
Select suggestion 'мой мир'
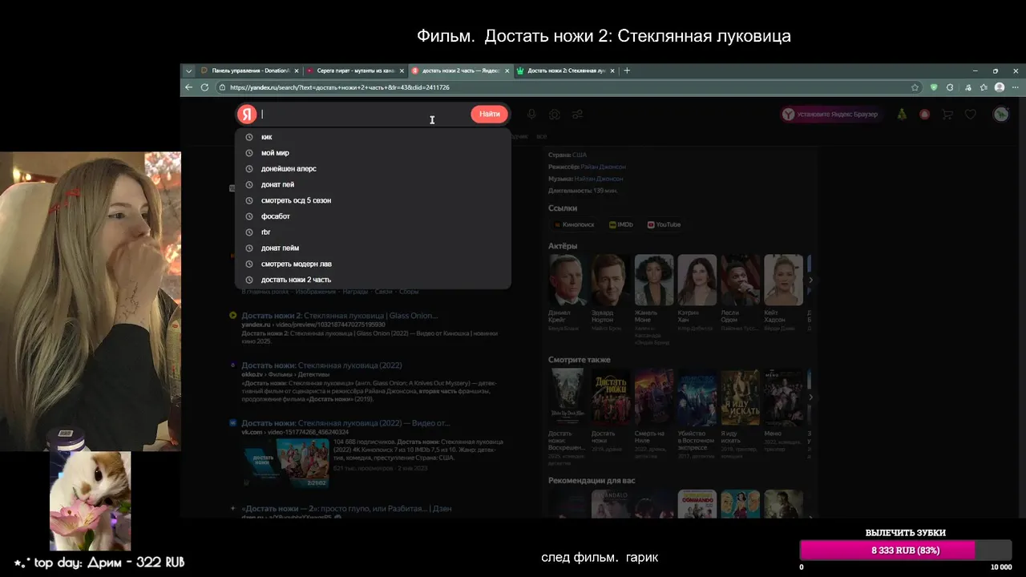[x=373, y=153]
